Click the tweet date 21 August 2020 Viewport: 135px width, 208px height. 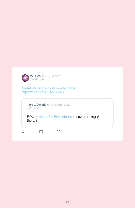point(52,76)
